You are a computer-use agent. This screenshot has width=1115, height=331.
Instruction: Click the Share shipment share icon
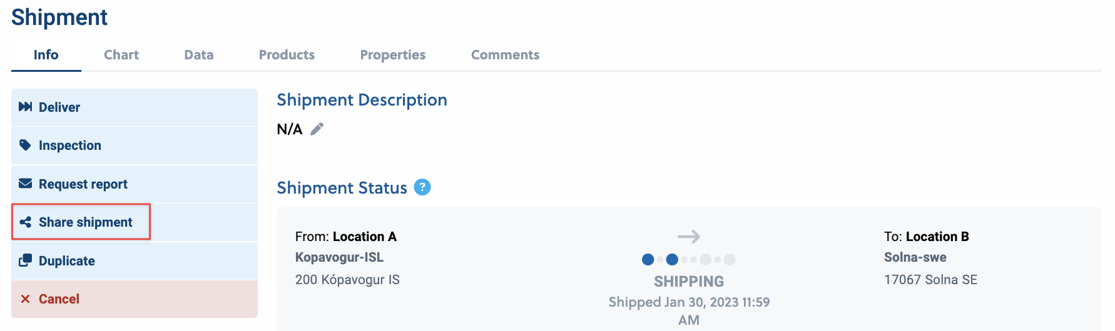(x=25, y=222)
